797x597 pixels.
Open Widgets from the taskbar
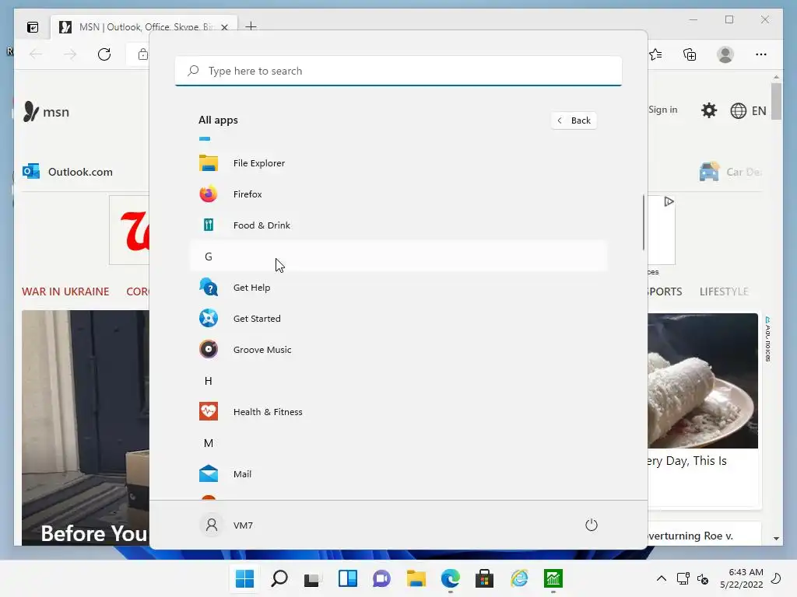348,578
